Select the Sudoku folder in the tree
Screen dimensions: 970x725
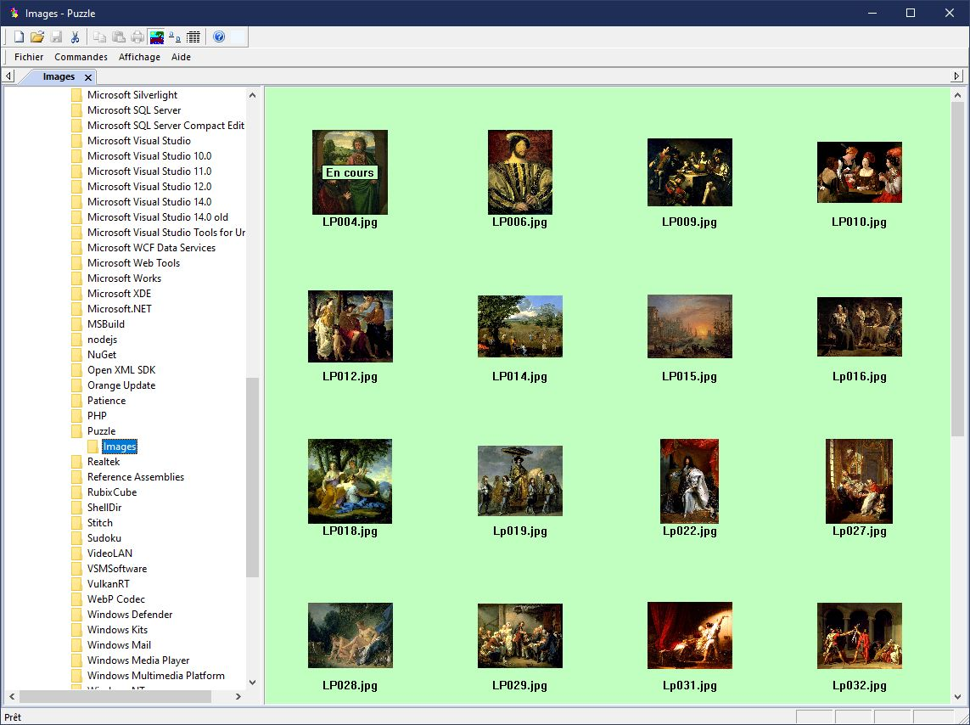coord(104,538)
